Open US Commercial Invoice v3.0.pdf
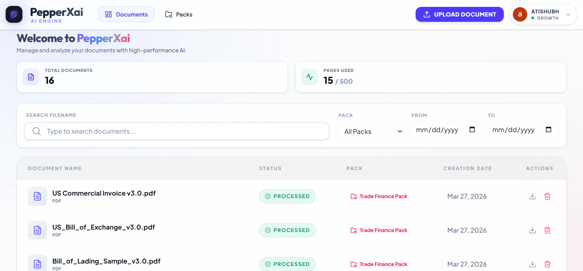This screenshot has height=271, width=583. click(x=104, y=193)
